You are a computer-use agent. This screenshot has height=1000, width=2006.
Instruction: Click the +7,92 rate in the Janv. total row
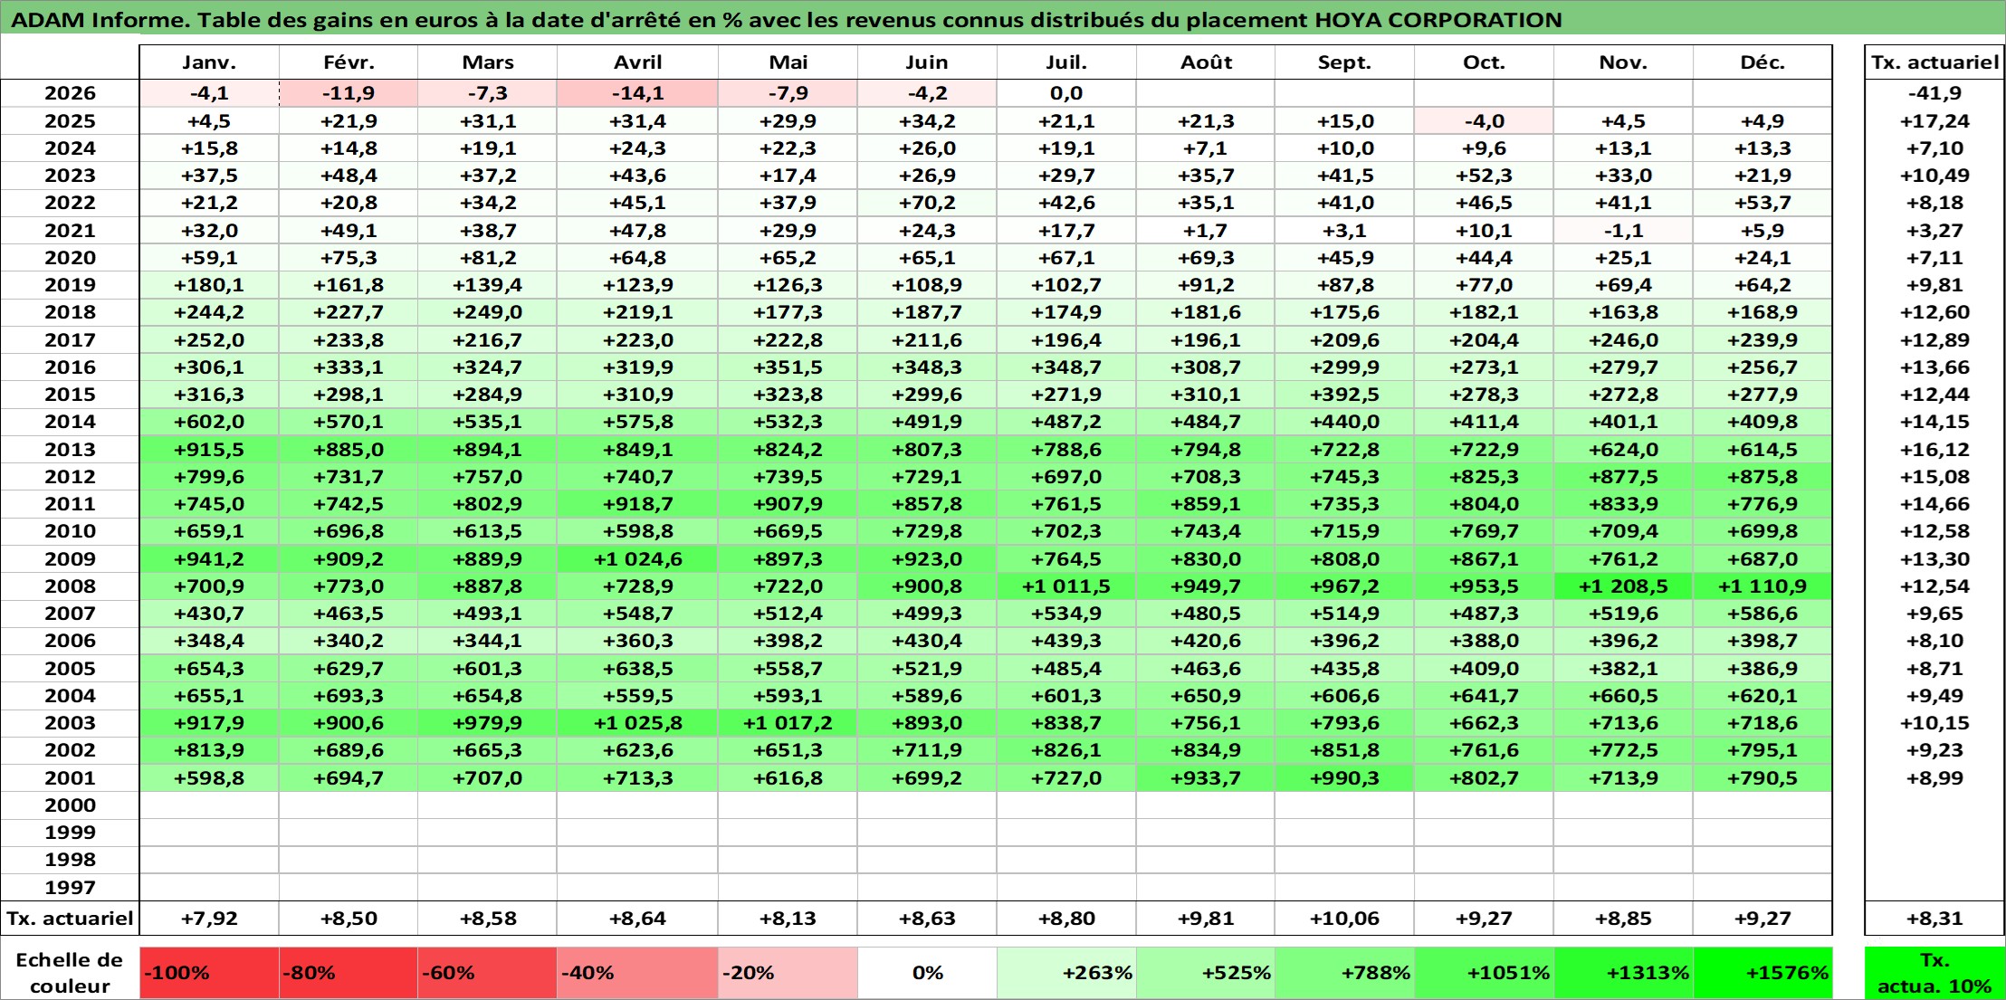coord(209,919)
